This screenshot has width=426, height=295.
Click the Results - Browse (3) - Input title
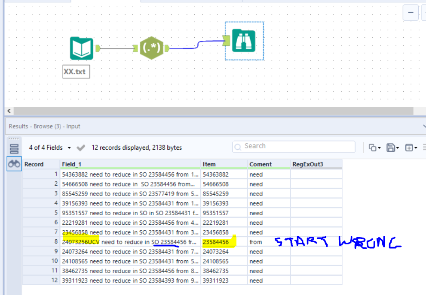tap(45, 126)
